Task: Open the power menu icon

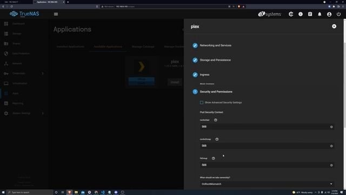Action: tap(339, 14)
